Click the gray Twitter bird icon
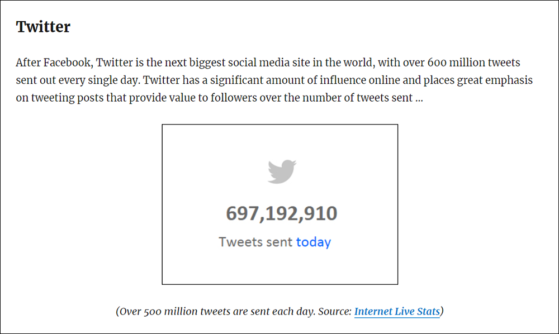The image size is (559, 334). coord(282,171)
